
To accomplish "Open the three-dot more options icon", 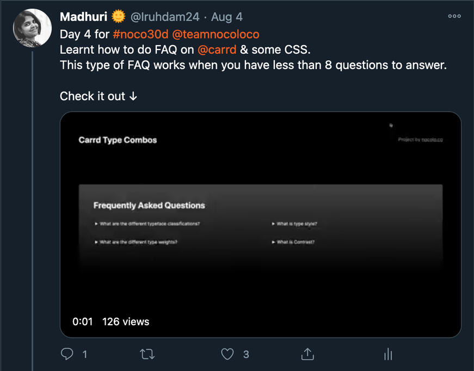I will click(454, 16).
